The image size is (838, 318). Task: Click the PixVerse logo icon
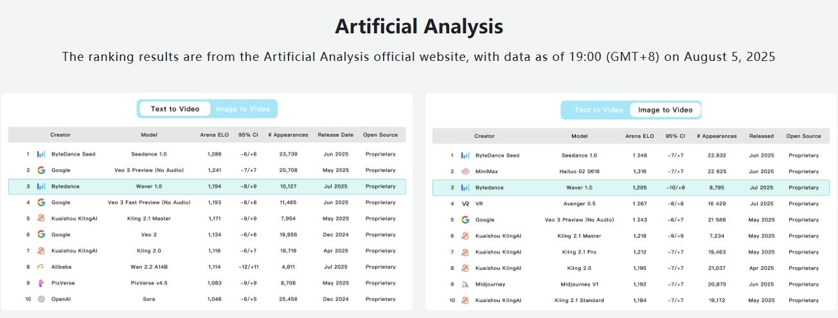click(41, 283)
